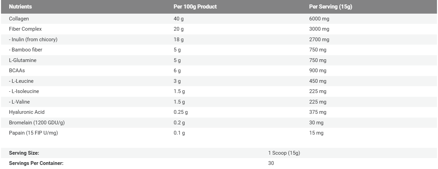Viewport: 438px width, 169px height.
Task: Click the L-Valine sub-item
Action: pyautogui.click(x=20, y=102)
